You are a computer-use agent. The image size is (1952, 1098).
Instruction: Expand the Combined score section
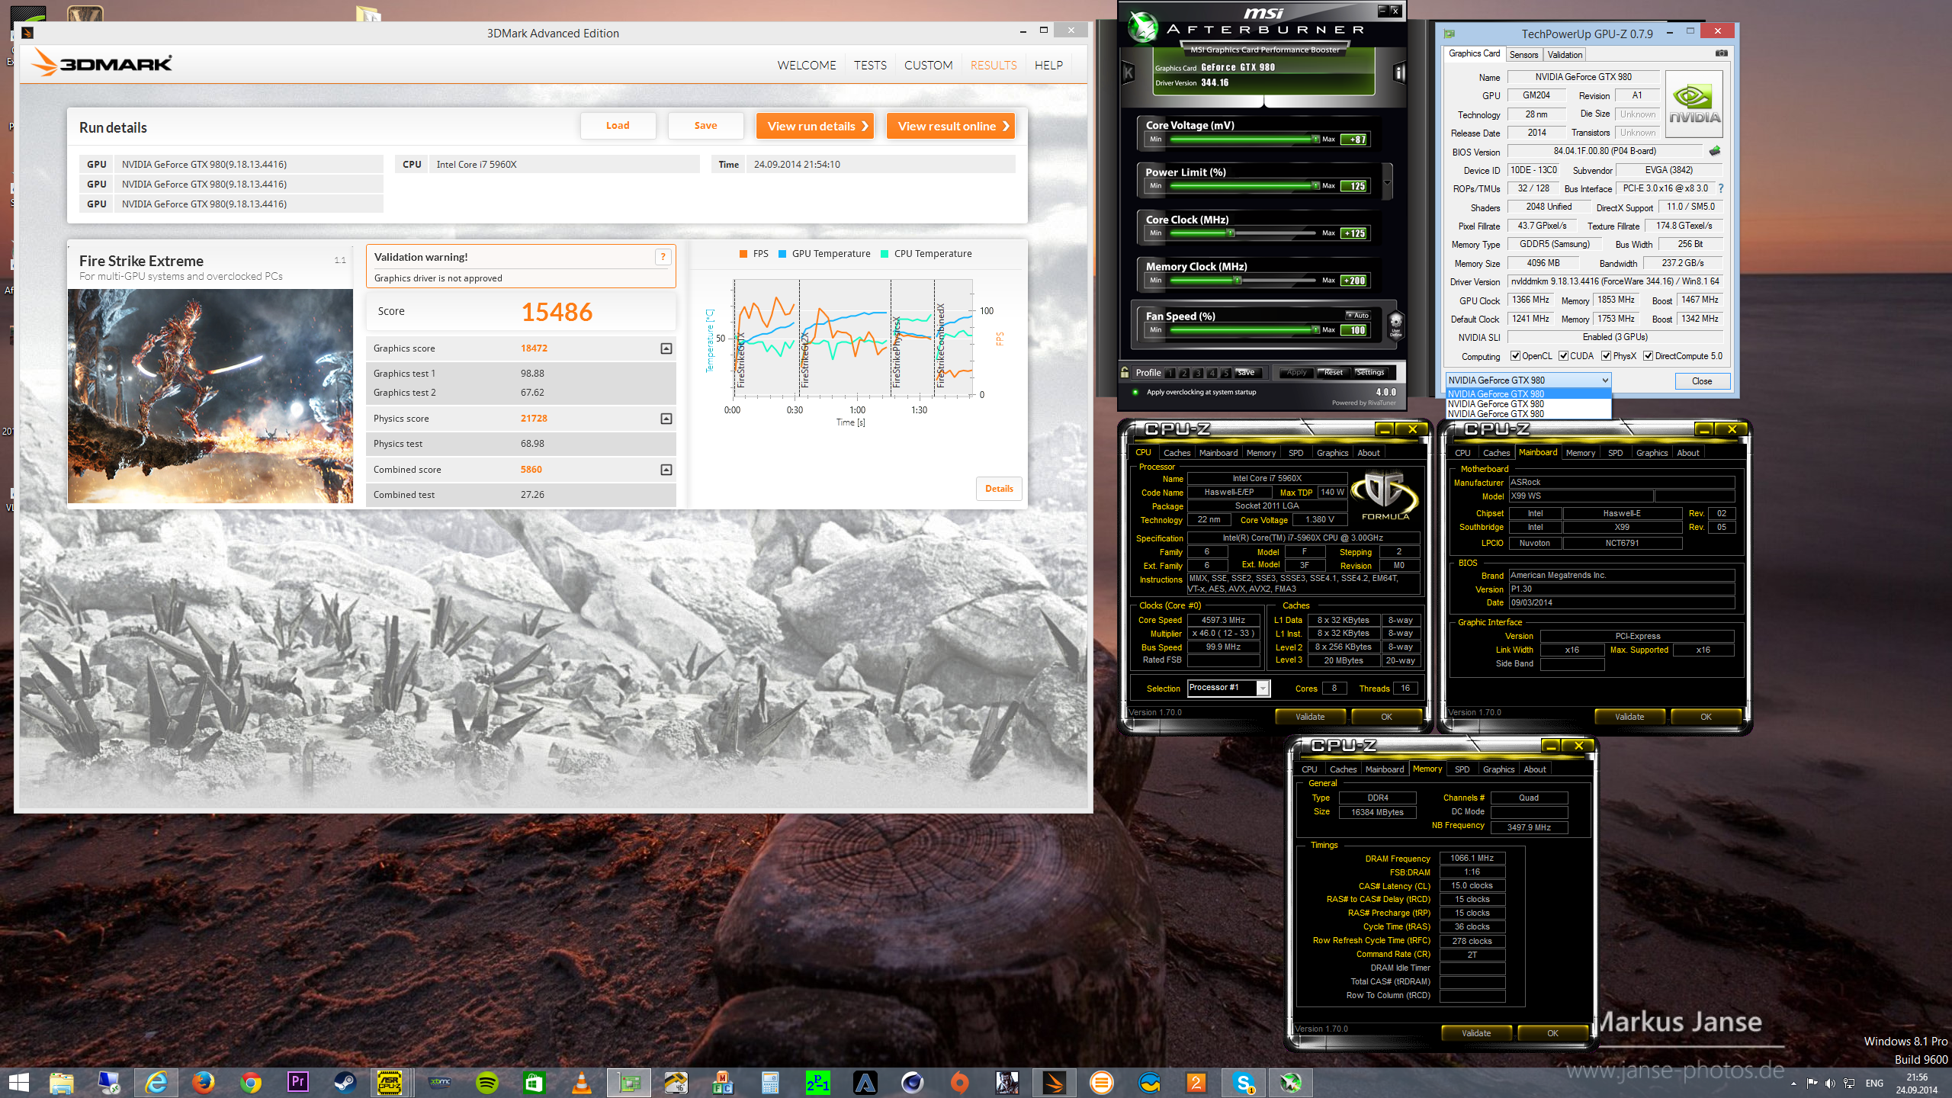(x=666, y=470)
